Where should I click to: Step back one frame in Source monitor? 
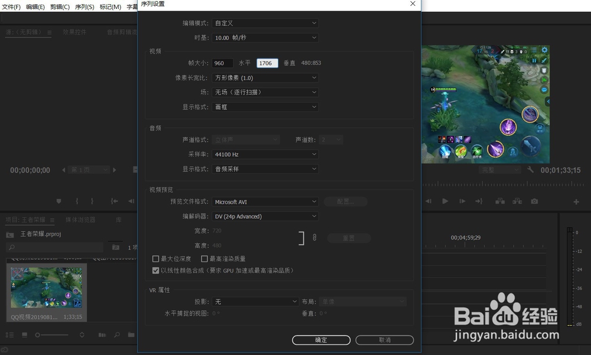[131, 201]
